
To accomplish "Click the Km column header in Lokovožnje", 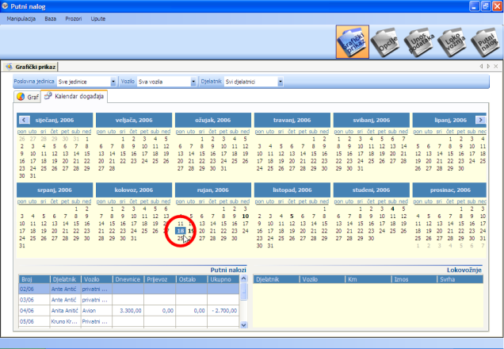I will tap(368, 279).
